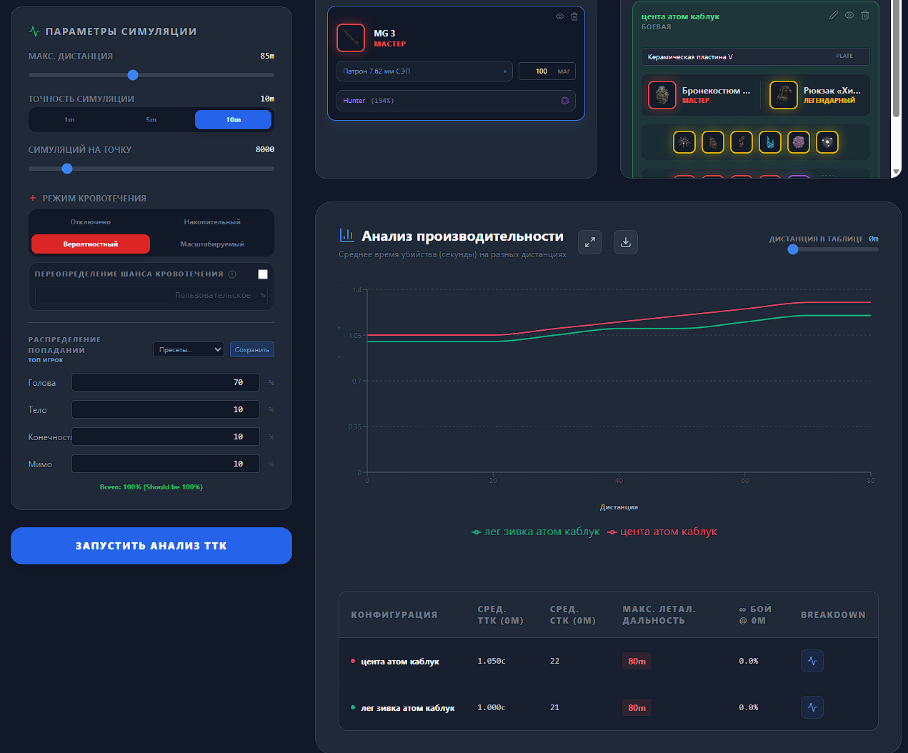Expand the performance chart to fullscreen
The height and width of the screenshot is (753, 908).
[590, 242]
